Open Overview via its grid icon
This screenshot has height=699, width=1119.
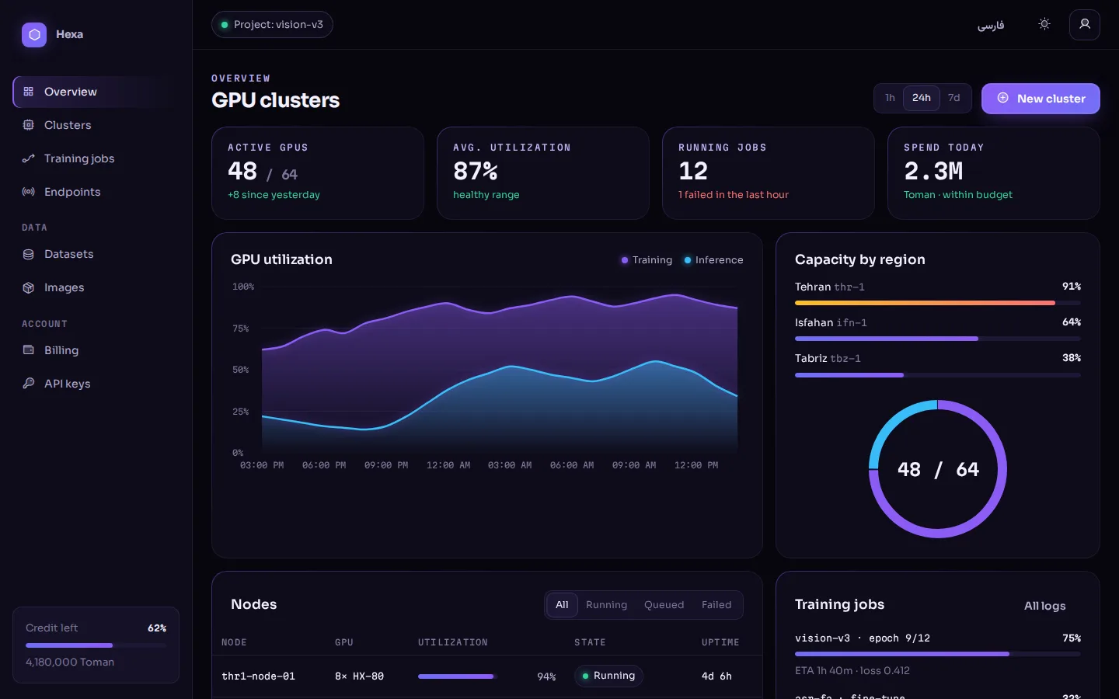[29, 92]
